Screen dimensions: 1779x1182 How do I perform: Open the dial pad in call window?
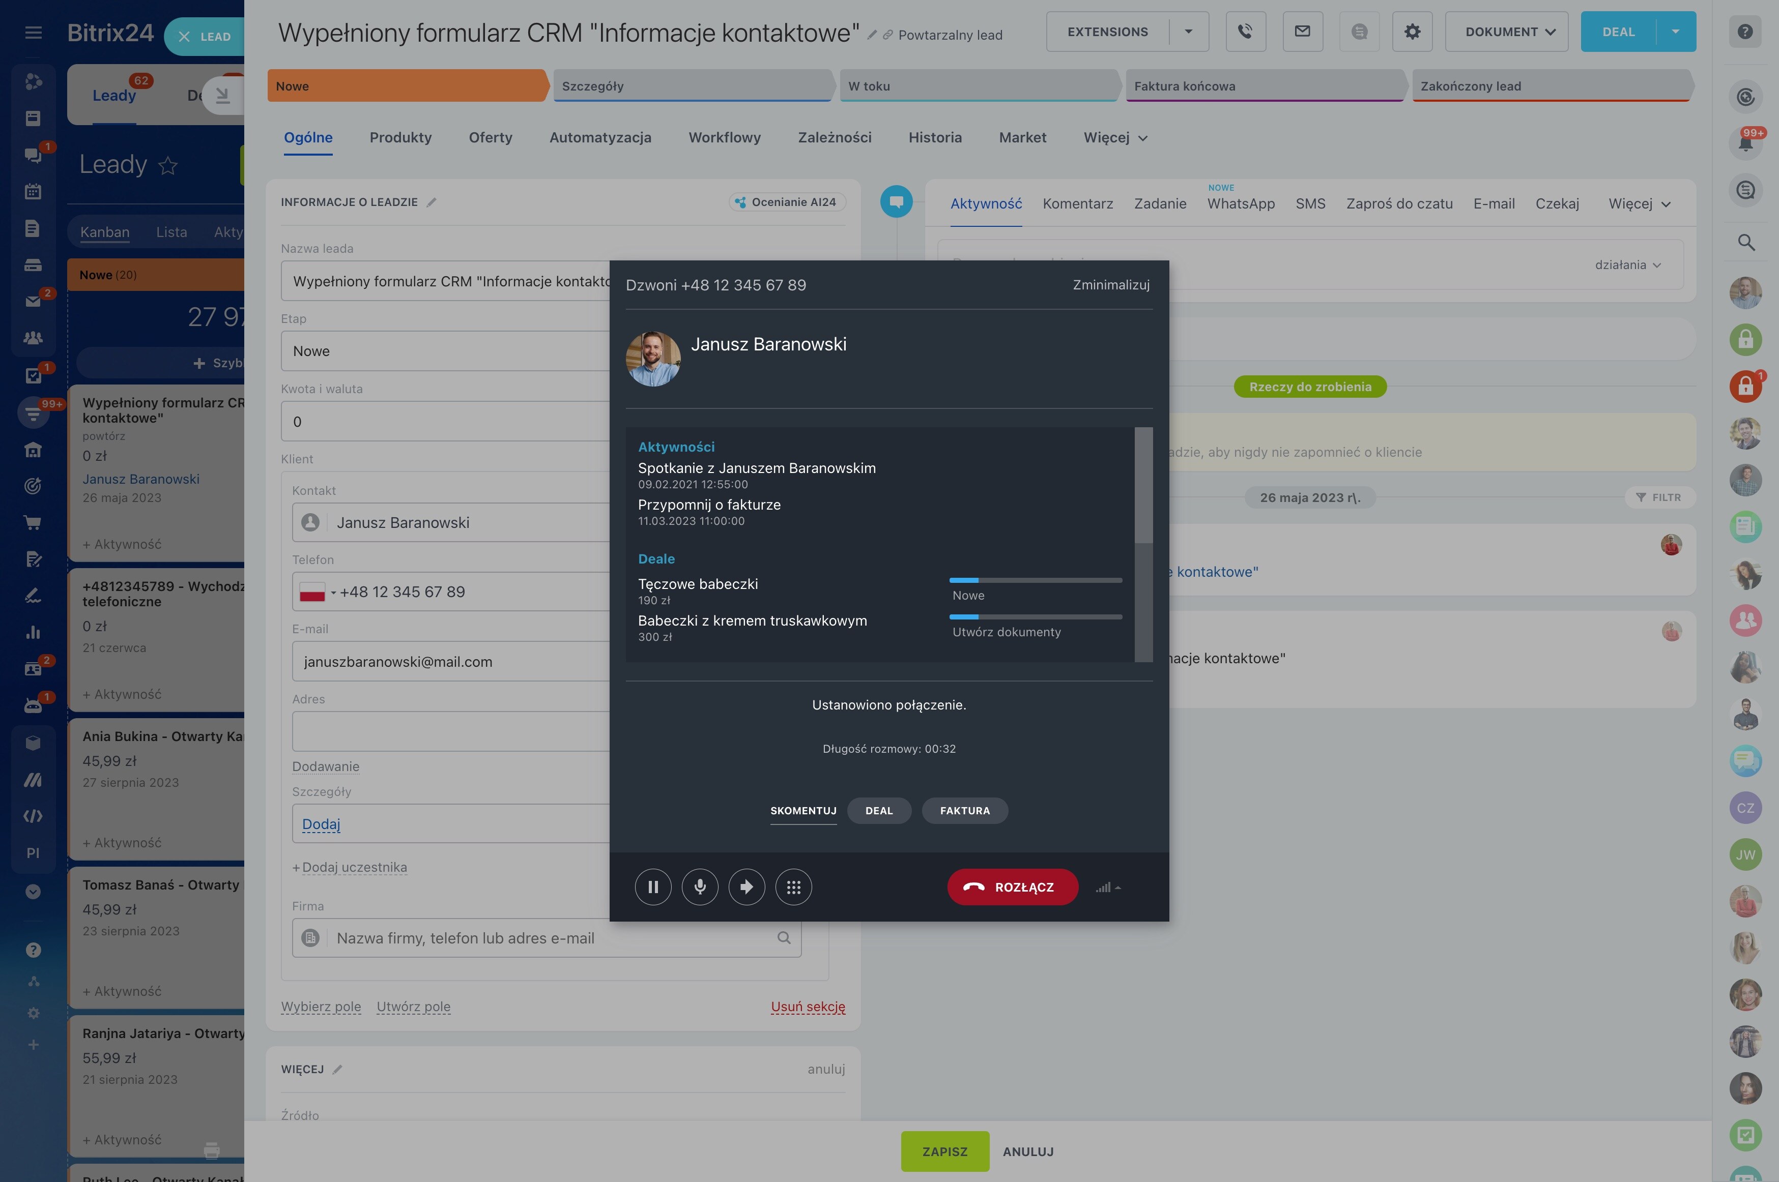point(793,887)
